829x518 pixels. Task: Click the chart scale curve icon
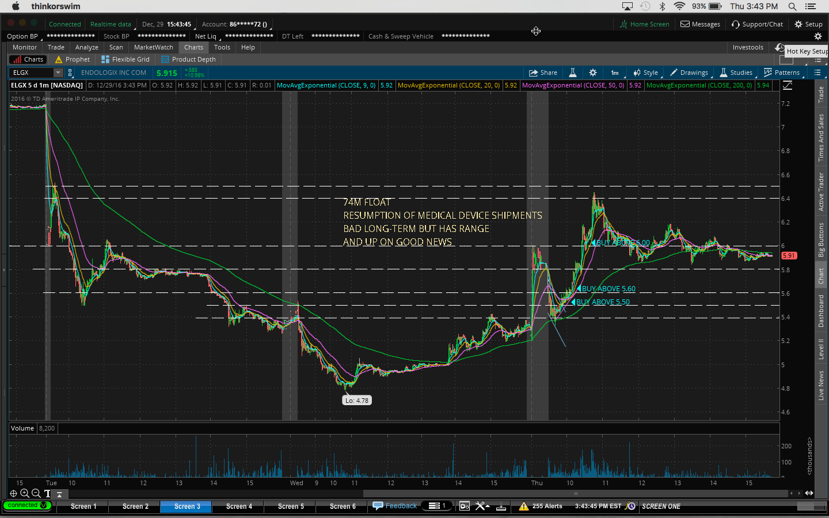[788, 85]
